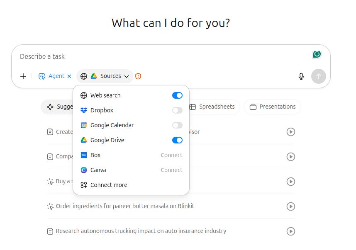This screenshot has width=356, height=250.
Task: Click Order ingredients for paneer butter masala
Action: click(125, 206)
